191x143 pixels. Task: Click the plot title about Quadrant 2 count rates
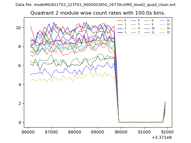pyautogui.click(x=98, y=13)
